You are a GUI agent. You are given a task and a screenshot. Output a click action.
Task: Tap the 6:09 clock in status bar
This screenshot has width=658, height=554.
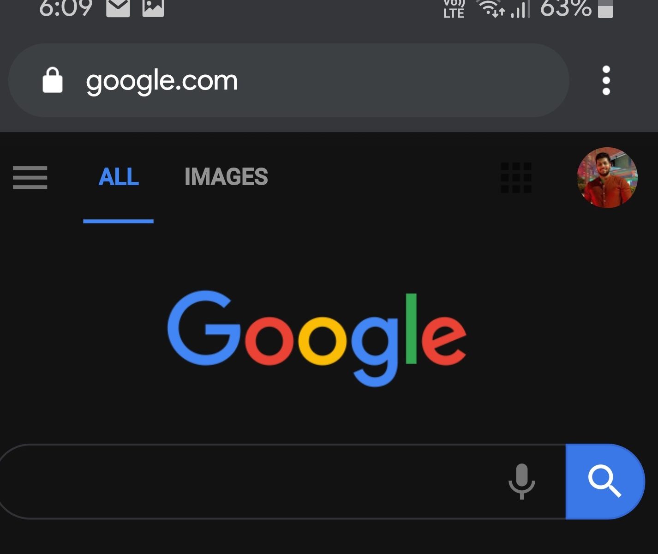pyautogui.click(x=66, y=8)
